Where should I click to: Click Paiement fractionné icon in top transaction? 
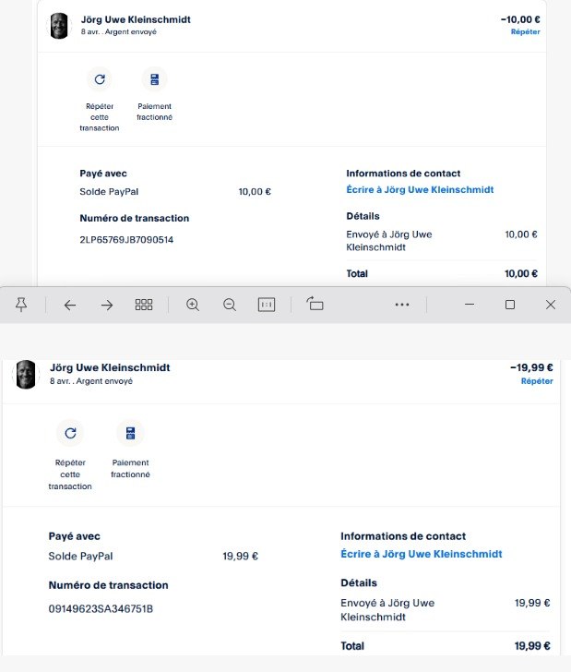click(155, 79)
